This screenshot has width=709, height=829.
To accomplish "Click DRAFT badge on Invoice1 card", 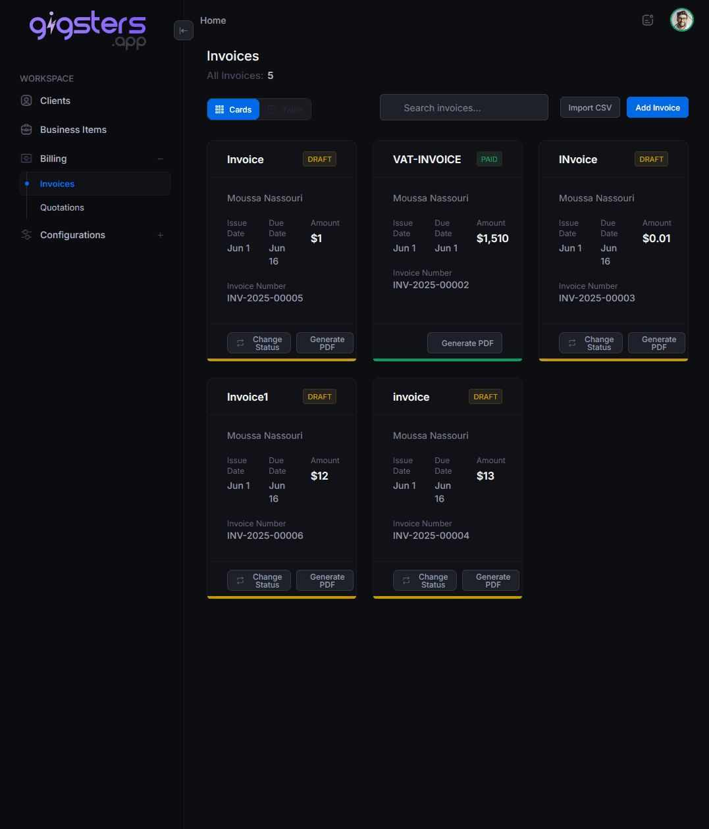I will (x=319, y=397).
